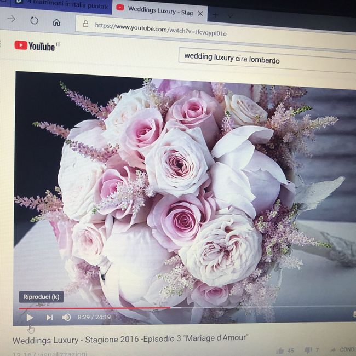Mute the video volume speaker icon
Screen dimensions: 356x356
point(66,317)
